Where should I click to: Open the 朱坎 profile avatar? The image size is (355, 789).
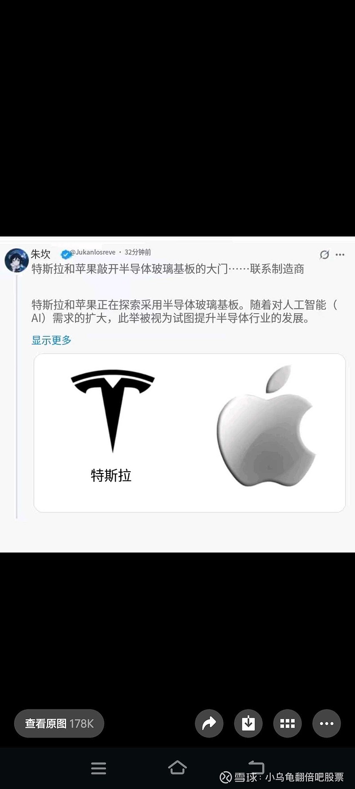pyautogui.click(x=16, y=260)
